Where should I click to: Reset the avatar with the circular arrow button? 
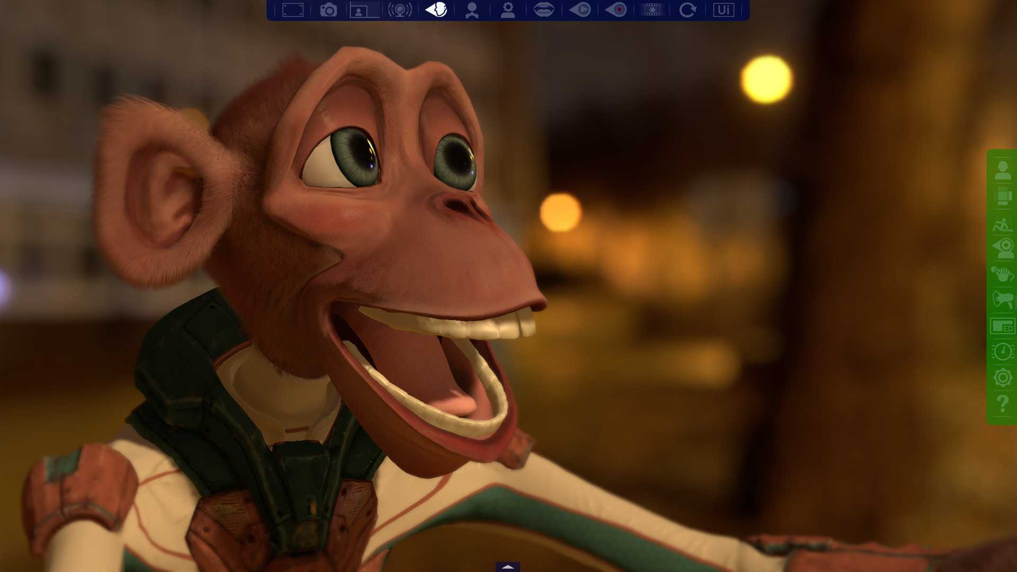coord(688,10)
